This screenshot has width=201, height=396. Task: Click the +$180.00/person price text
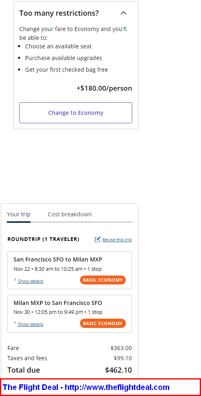click(104, 88)
